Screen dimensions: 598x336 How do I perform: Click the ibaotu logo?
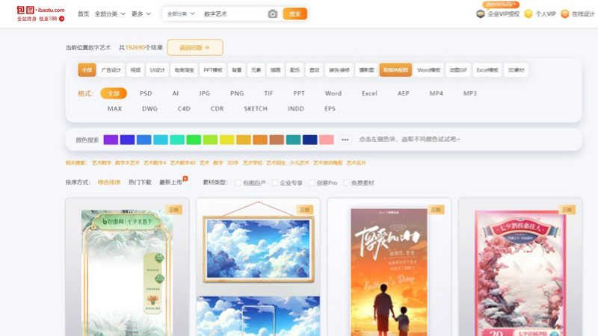pyautogui.click(x=40, y=13)
